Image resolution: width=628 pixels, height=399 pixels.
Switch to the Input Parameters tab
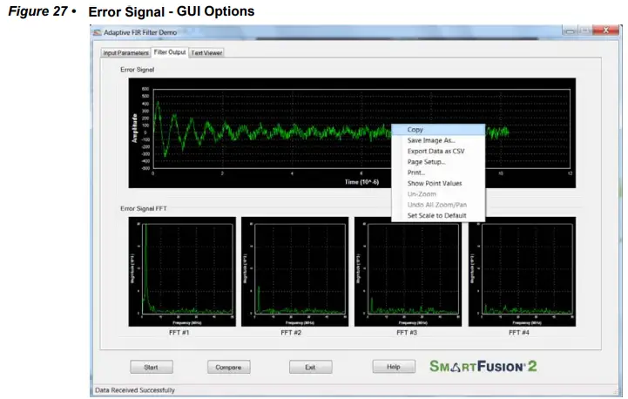pos(125,53)
